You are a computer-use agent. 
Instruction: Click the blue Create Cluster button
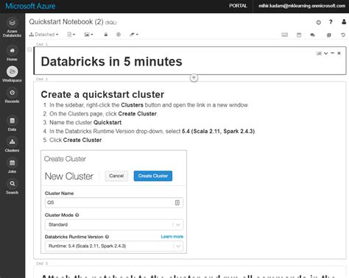[153, 176]
